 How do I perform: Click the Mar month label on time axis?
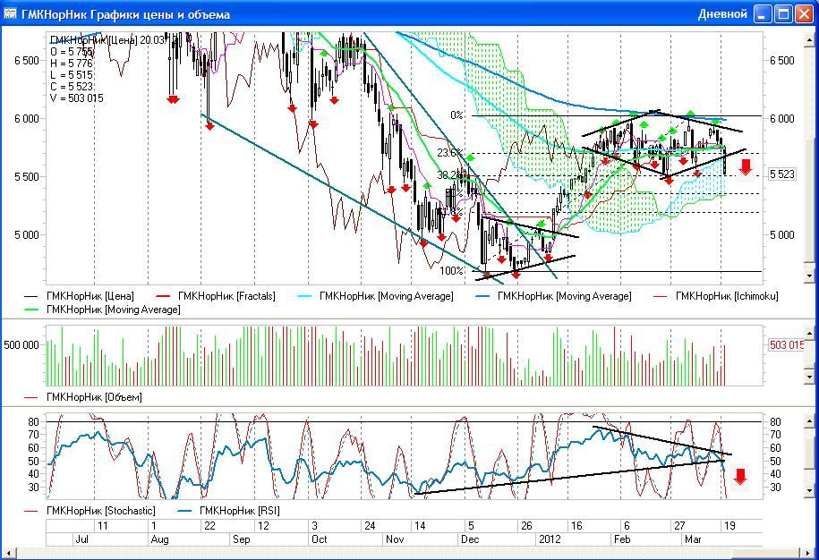click(693, 539)
